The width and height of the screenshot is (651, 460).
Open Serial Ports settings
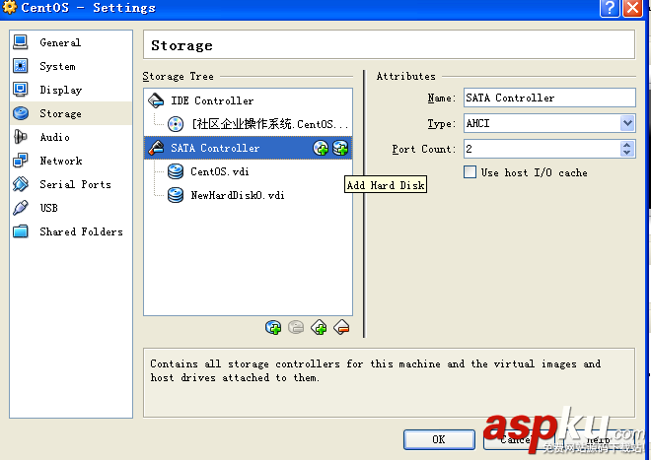click(71, 184)
